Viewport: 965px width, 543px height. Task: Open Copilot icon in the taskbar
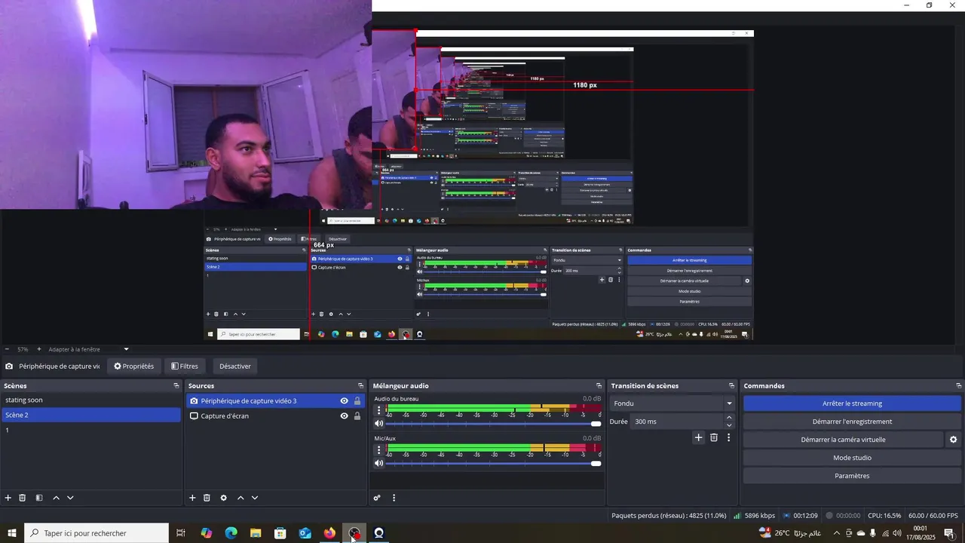click(206, 533)
